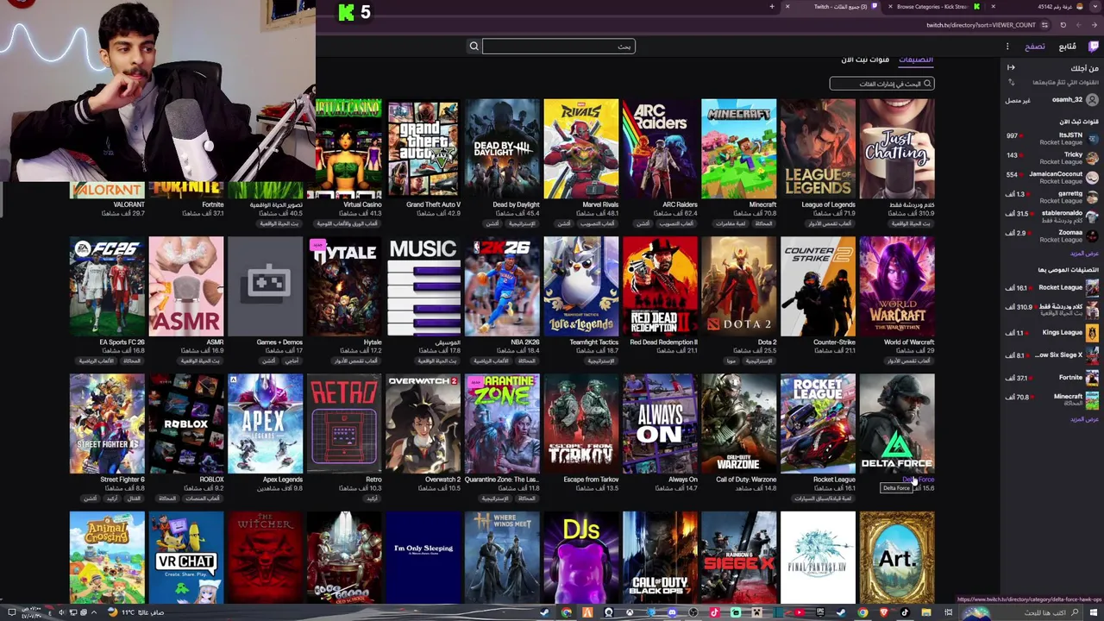The width and height of the screenshot is (1104, 621).
Task: Open the Just Chatting category cover
Action: (897, 148)
